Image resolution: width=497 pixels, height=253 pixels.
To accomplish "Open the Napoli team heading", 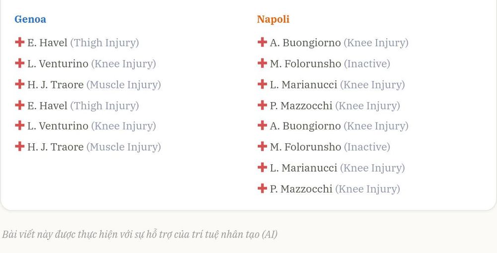I will coord(273,19).
